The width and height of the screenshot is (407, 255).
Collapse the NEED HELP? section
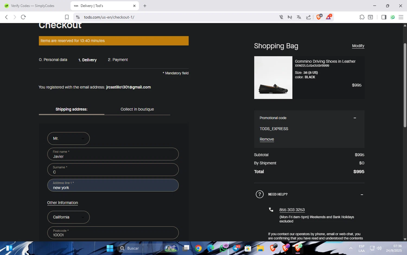coord(362,195)
